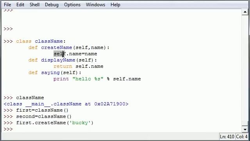250x141 pixels.
Task: Click the 'class className:' definition line
Action: (41, 41)
